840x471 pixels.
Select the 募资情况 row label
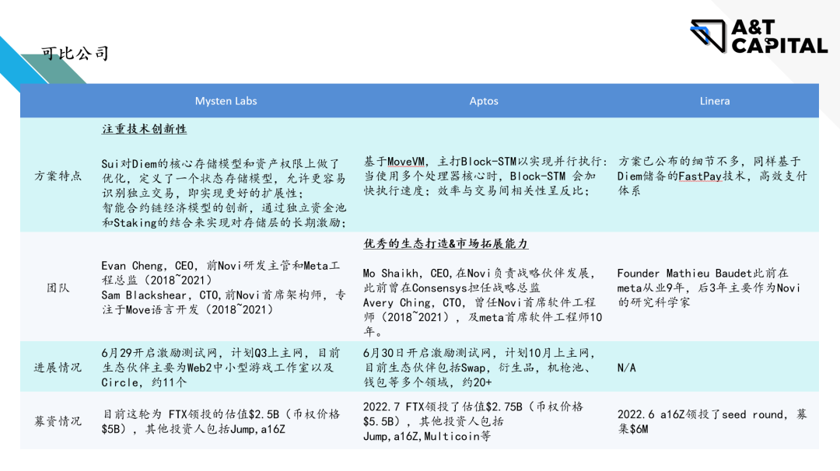[58, 420]
